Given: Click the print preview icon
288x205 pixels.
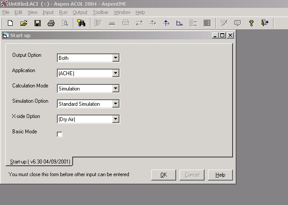Looking at the screenshot, I should click(x=65, y=23).
